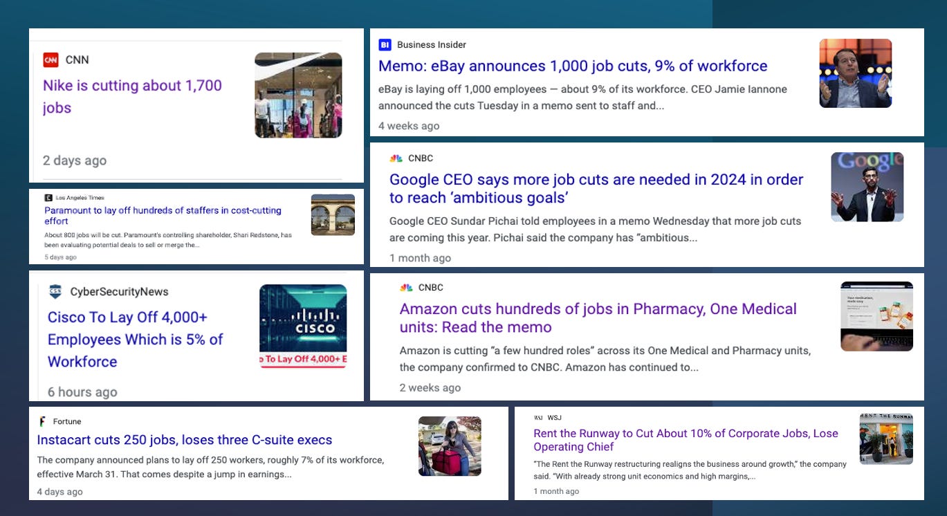Click the Rent the Runway restructuring snippet

(x=690, y=470)
